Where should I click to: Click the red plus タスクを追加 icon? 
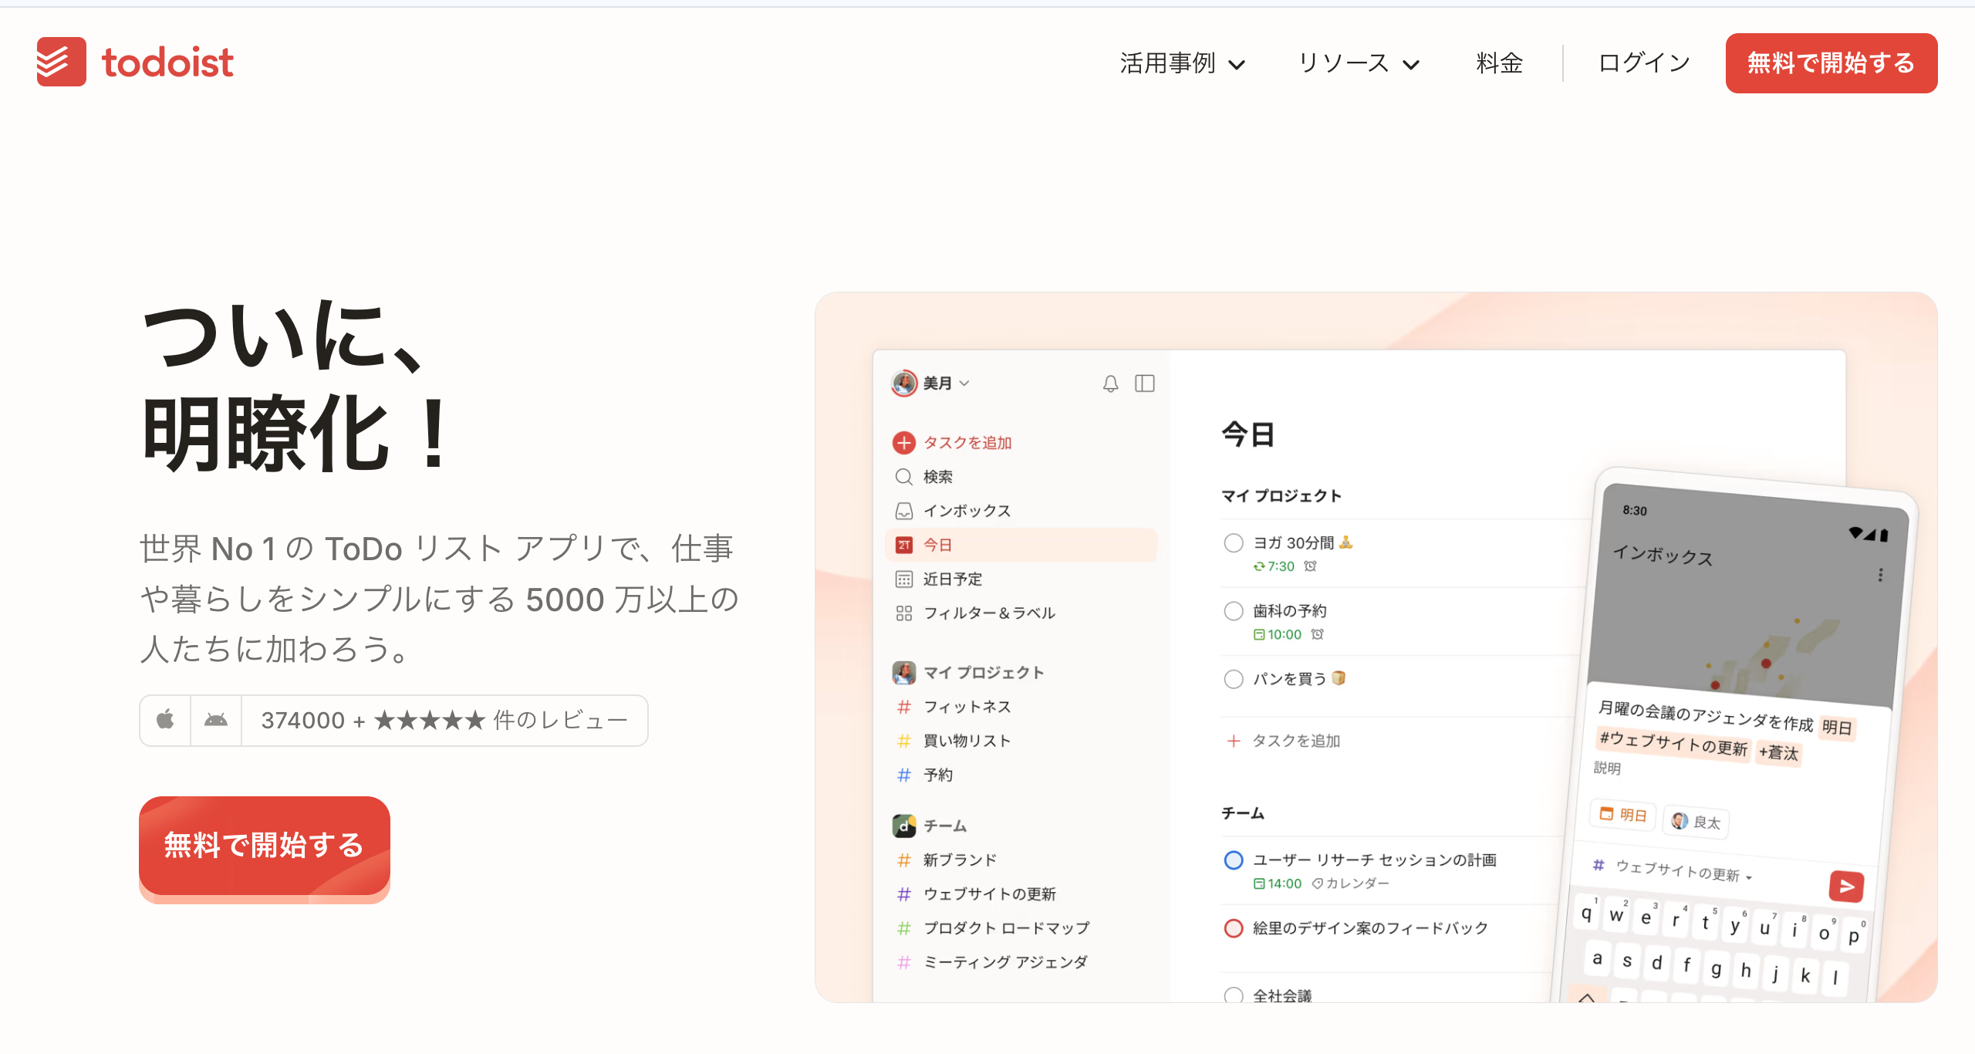pyautogui.click(x=903, y=443)
